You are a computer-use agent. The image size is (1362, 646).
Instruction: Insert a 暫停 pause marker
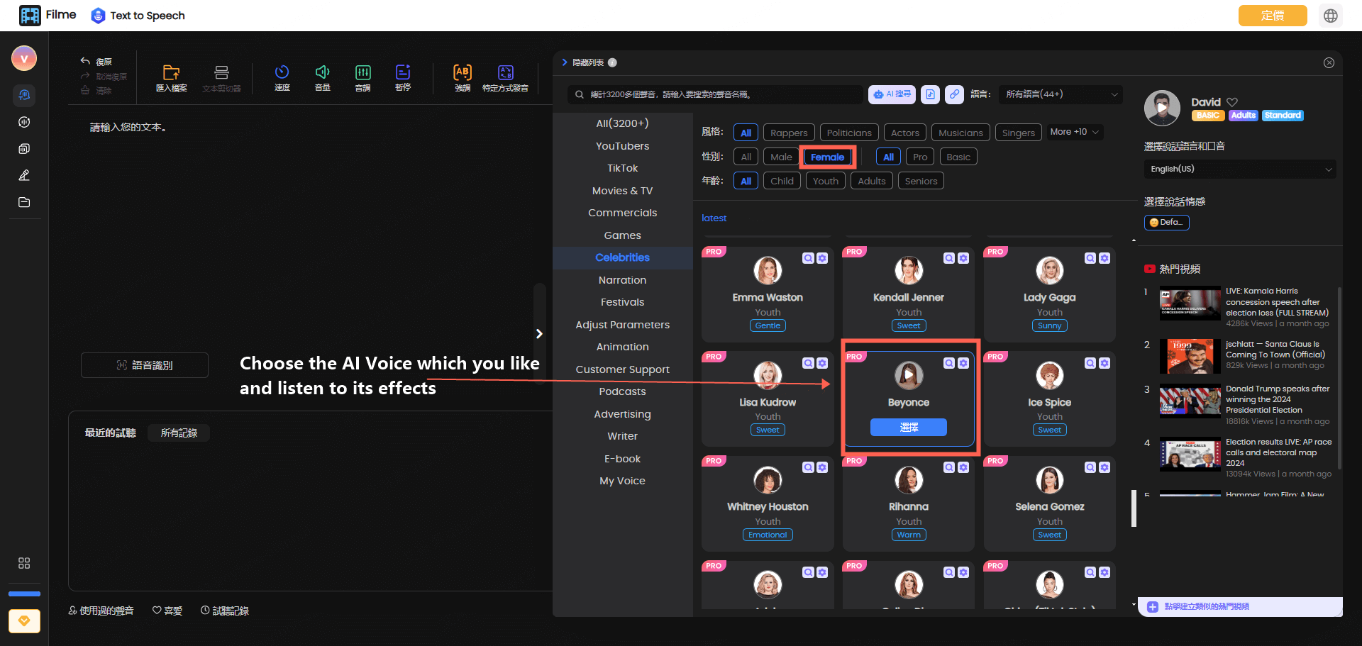pyautogui.click(x=403, y=77)
